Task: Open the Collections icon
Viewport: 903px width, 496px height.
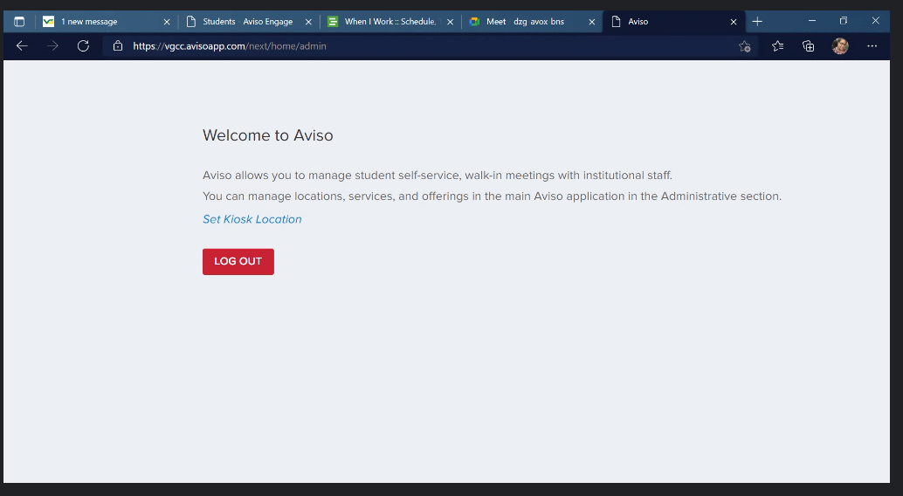Action: [809, 46]
